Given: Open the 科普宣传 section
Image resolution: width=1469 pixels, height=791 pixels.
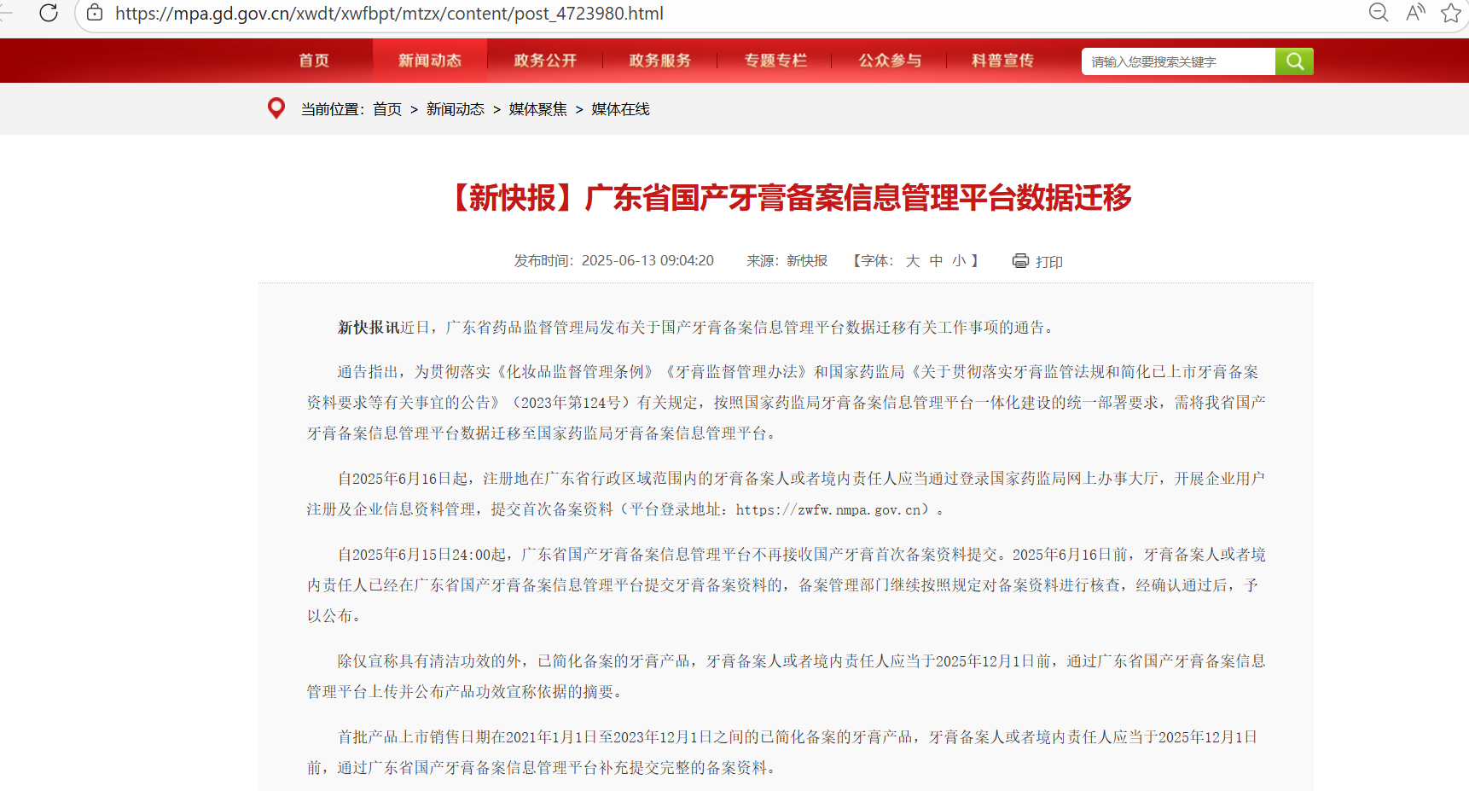Looking at the screenshot, I should 1001,60.
